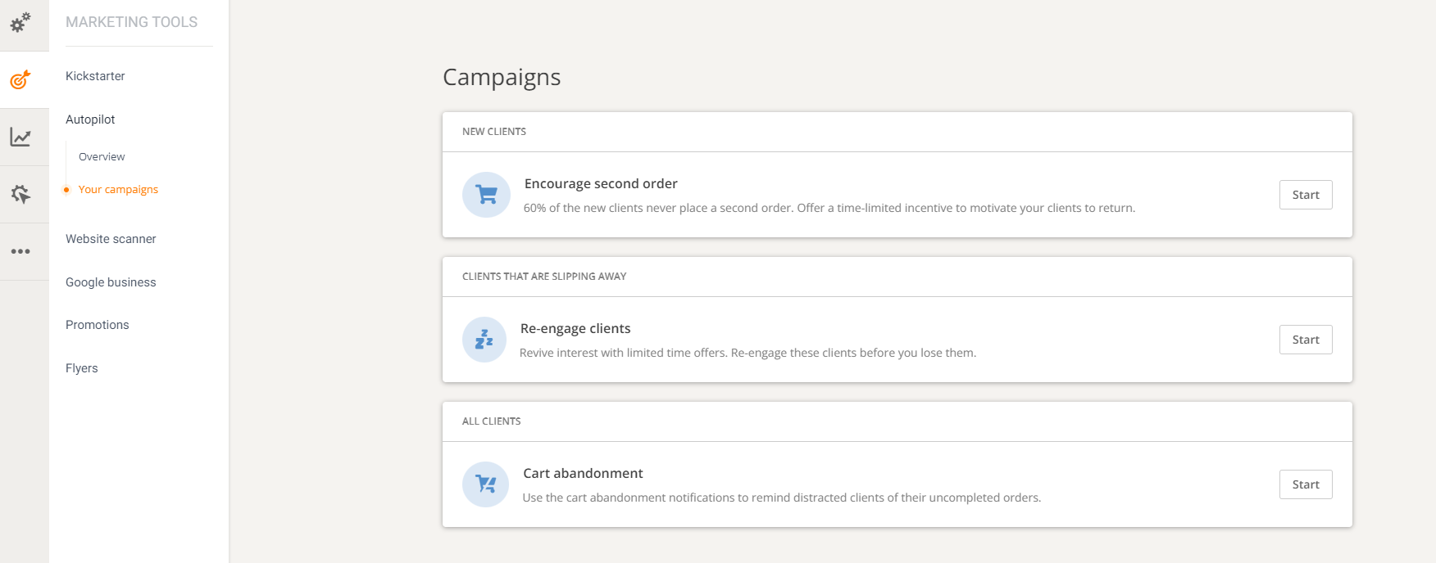This screenshot has height=563, width=1436.
Task: Click the Cart abandonment campaign title
Action: [583, 473]
